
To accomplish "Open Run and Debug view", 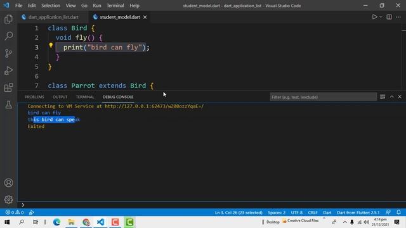I will point(8,70).
